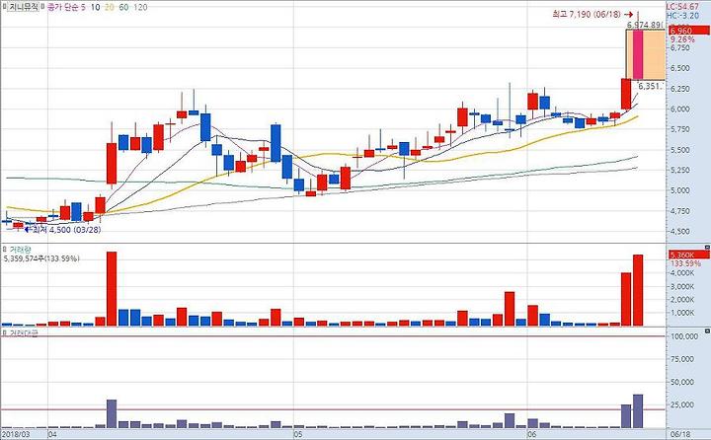Click the 종가 단순 moving average label
This screenshot has height=440, width=711.
[62, 7]
